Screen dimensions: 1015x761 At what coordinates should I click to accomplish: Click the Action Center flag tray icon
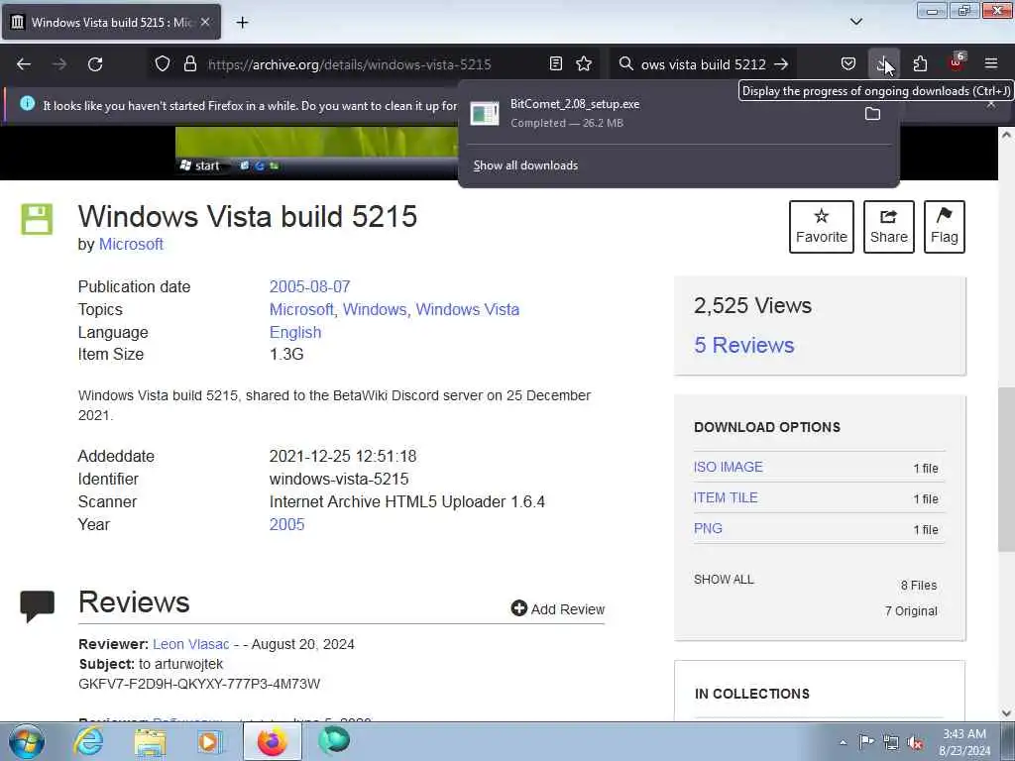pos(866,741)
